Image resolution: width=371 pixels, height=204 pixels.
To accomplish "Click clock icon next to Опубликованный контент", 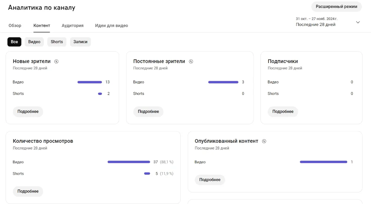I will [264, 141].
